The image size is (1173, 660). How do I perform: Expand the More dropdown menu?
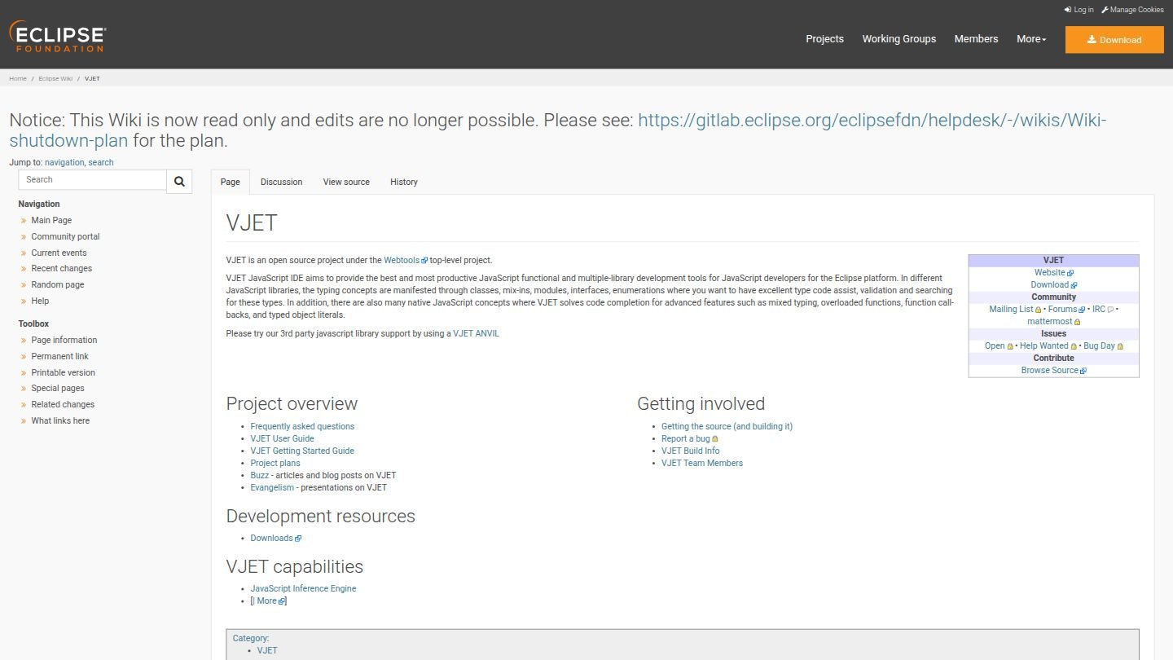tap(1031, 39)
